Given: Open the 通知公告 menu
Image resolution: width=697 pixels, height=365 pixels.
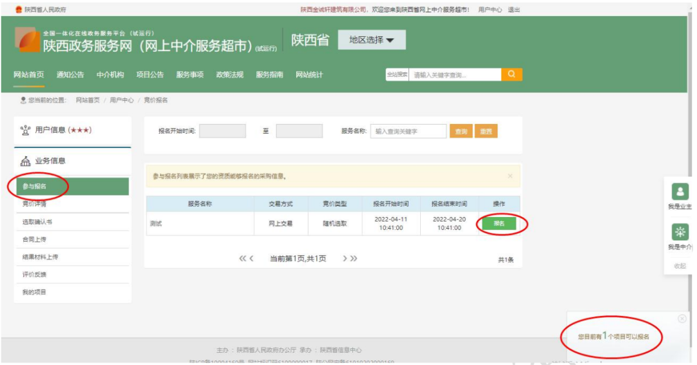Looking at the screenshot, I should [70, 74].
